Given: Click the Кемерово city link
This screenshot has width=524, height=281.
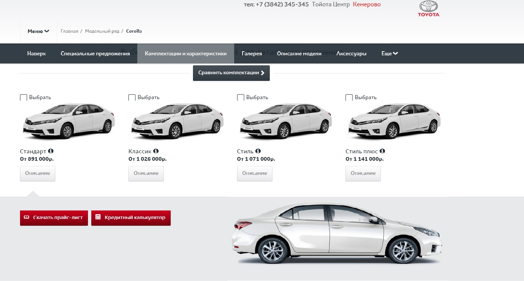Looking at the screenshot, I should 367,4.
